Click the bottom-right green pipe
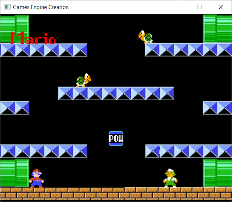The image size is (232, 202). point(217,173)
